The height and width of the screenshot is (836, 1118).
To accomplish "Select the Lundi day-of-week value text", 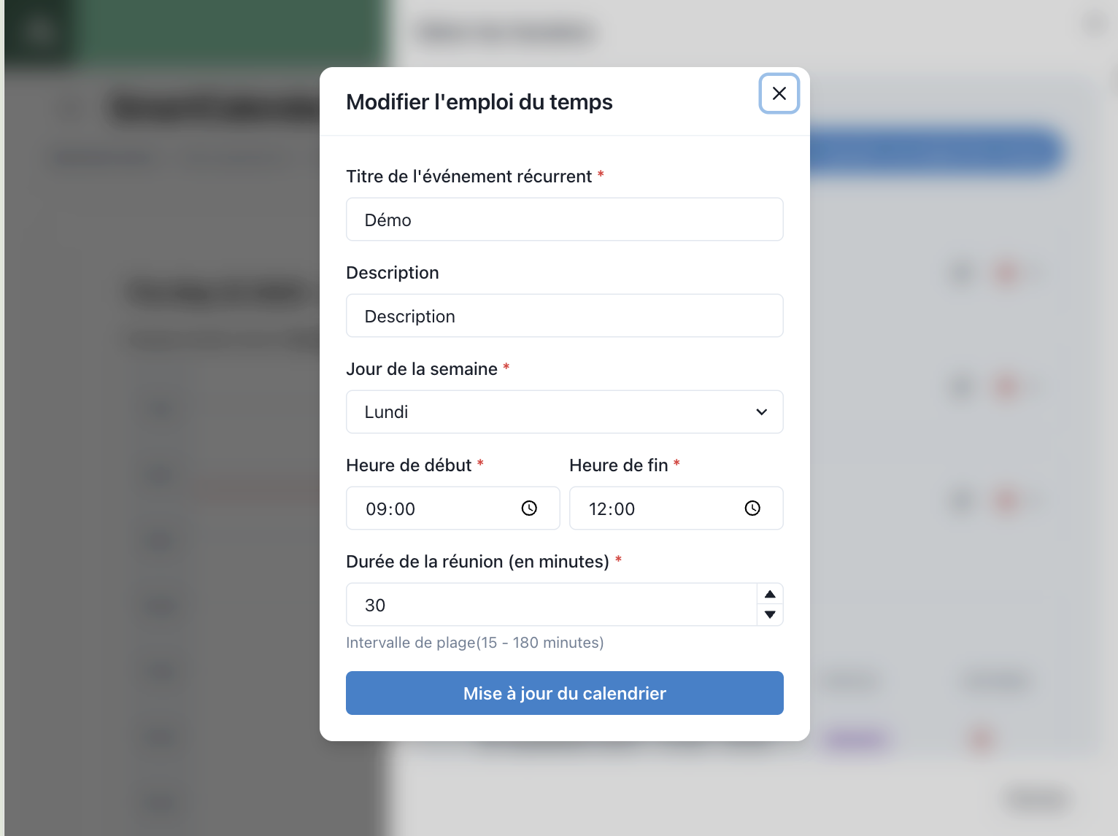I will coord(386,412).
